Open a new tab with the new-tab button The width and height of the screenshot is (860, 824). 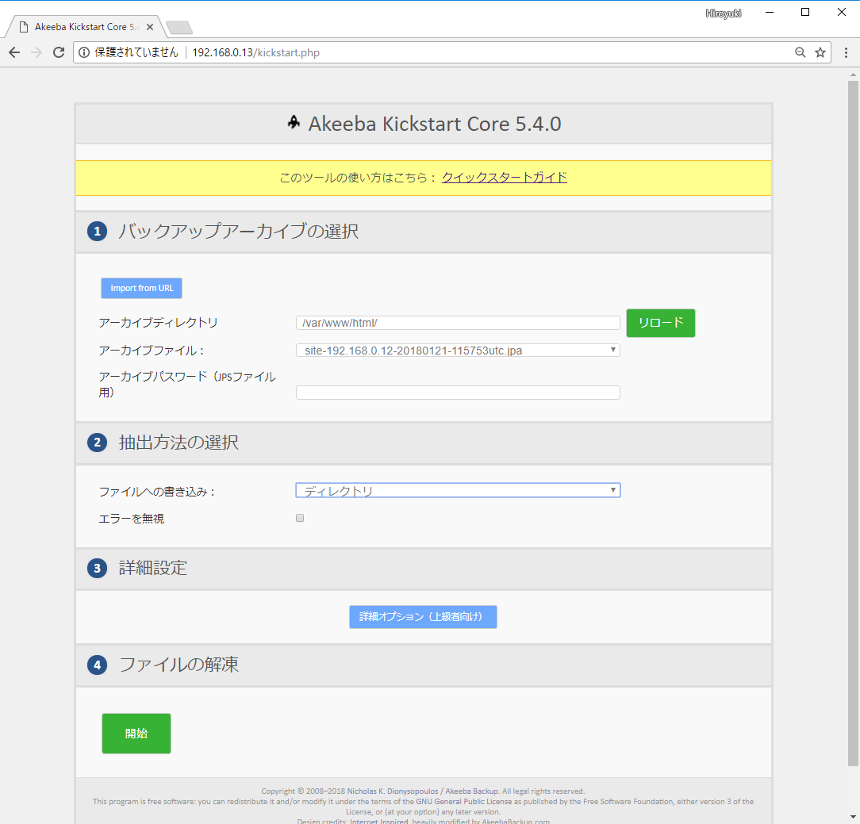[179, 27]
